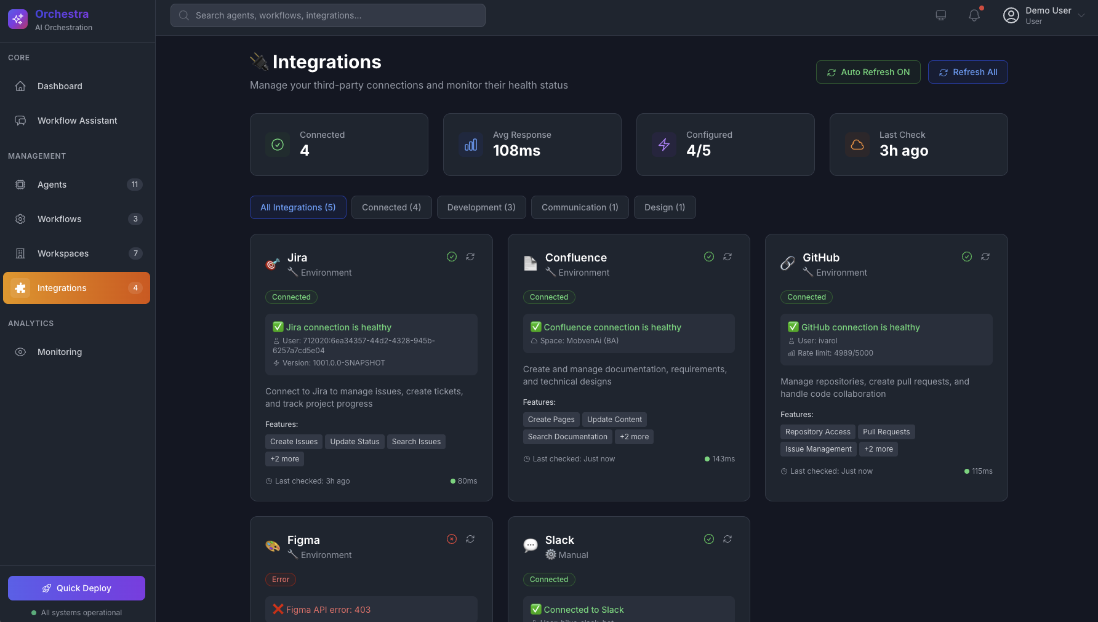Click the display icon in the top bar
This screenshot has height=622, width=1098.
point(940,15)
